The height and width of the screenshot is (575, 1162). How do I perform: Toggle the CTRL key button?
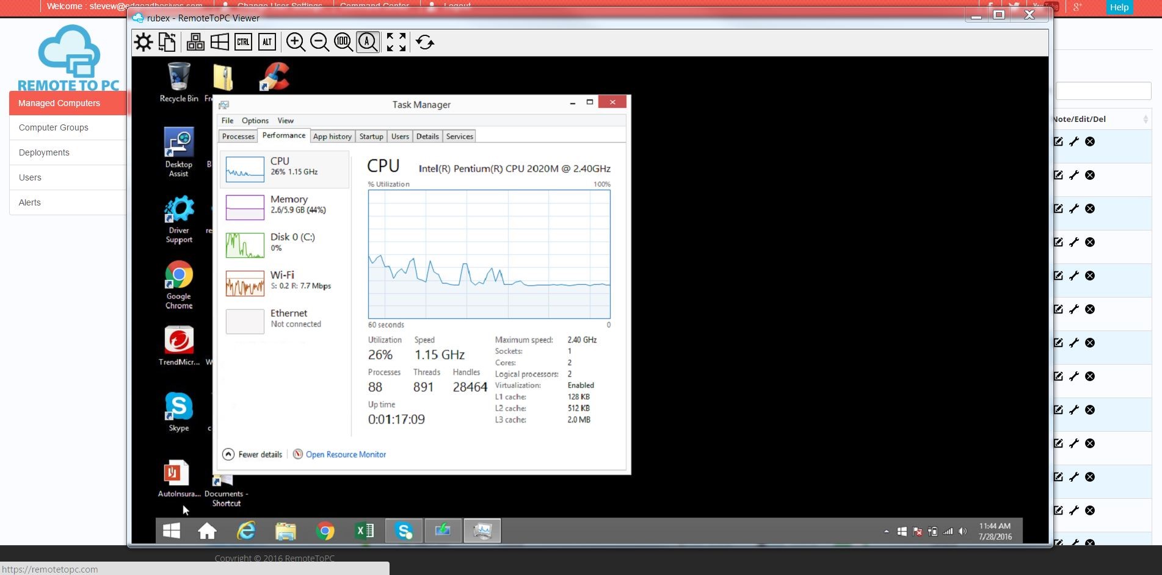(243, 42)
